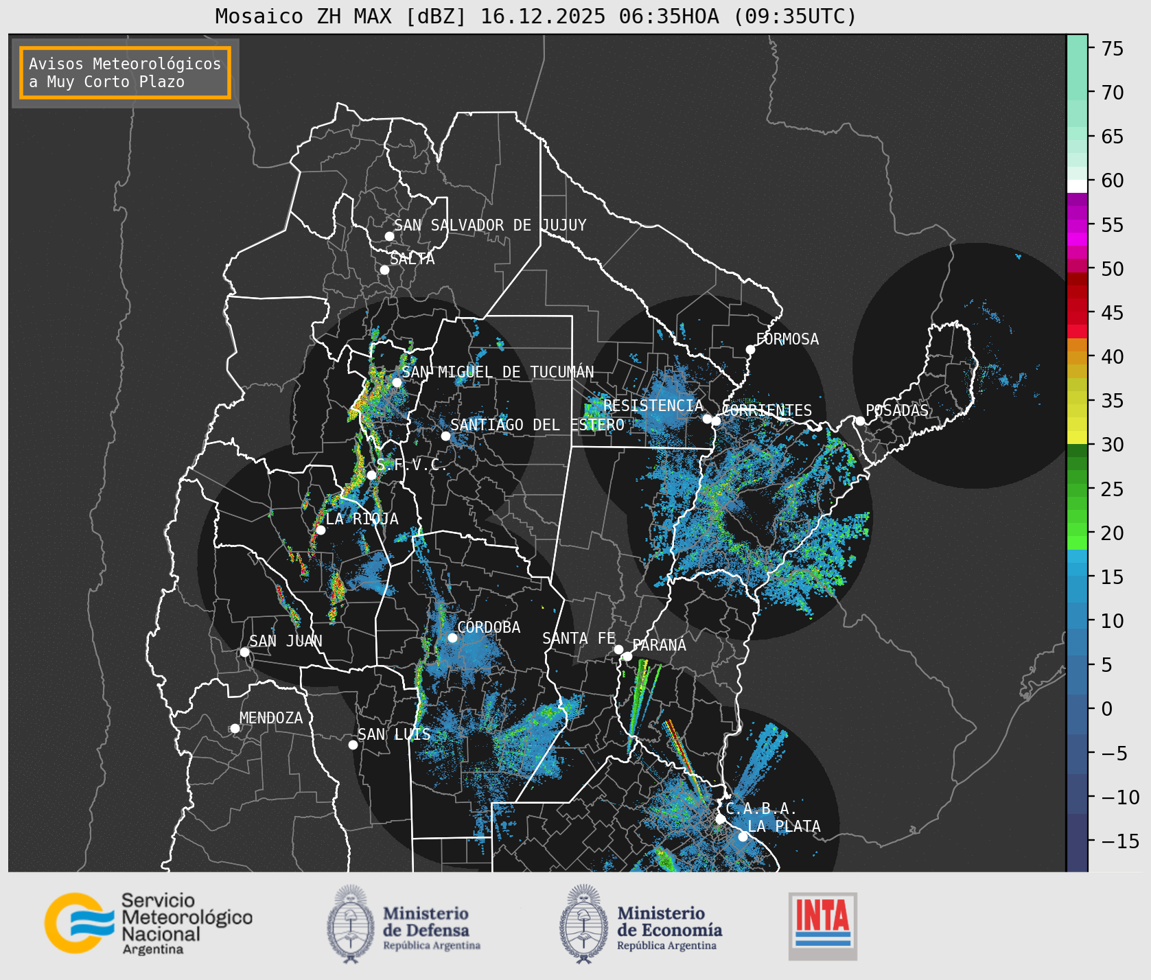Click the Formosa city label
This screenshot has width=1151, height=980.
click(787, 339)
